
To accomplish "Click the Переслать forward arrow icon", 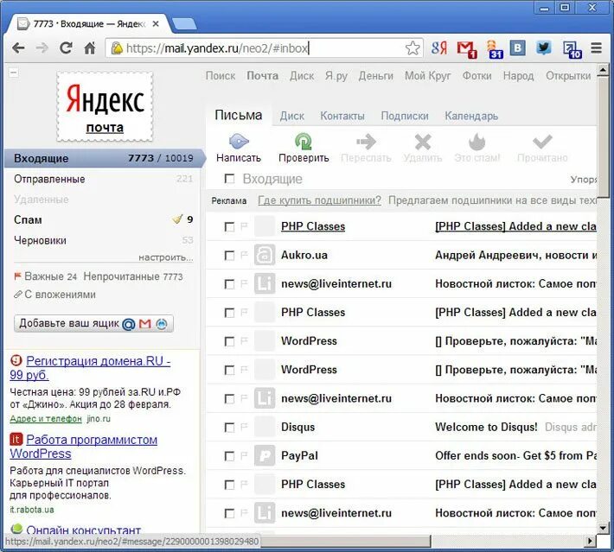I will tap(366, 142).
